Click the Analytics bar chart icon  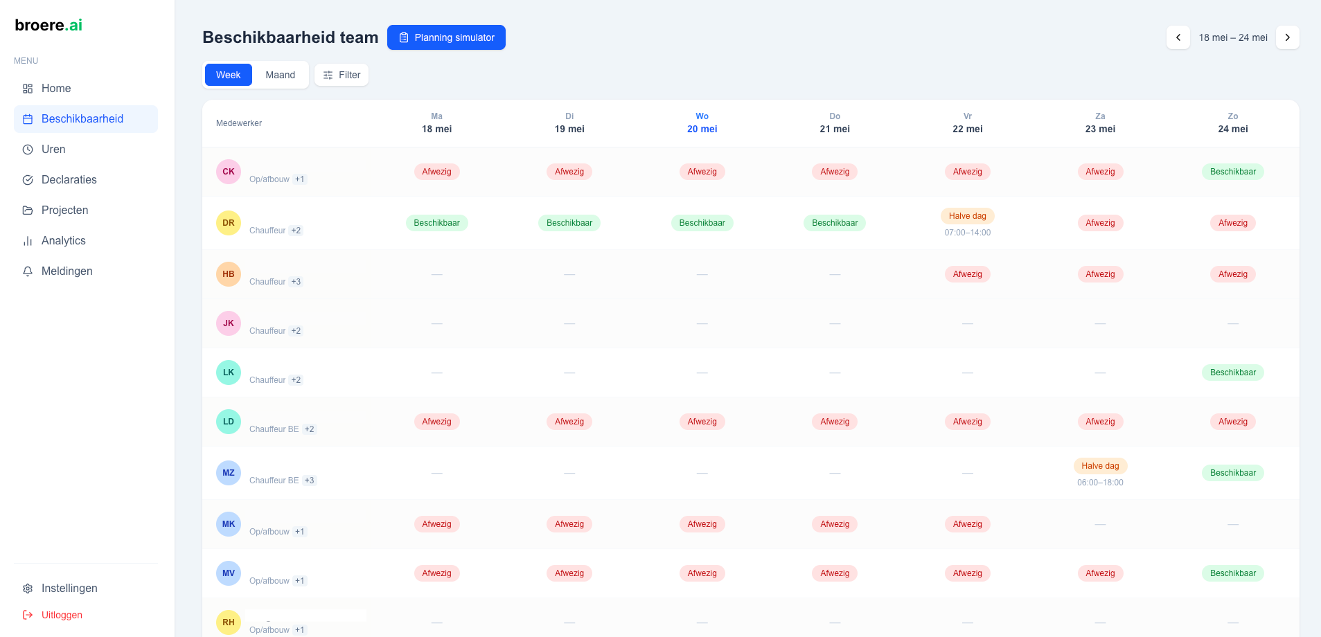click(28, 241)
